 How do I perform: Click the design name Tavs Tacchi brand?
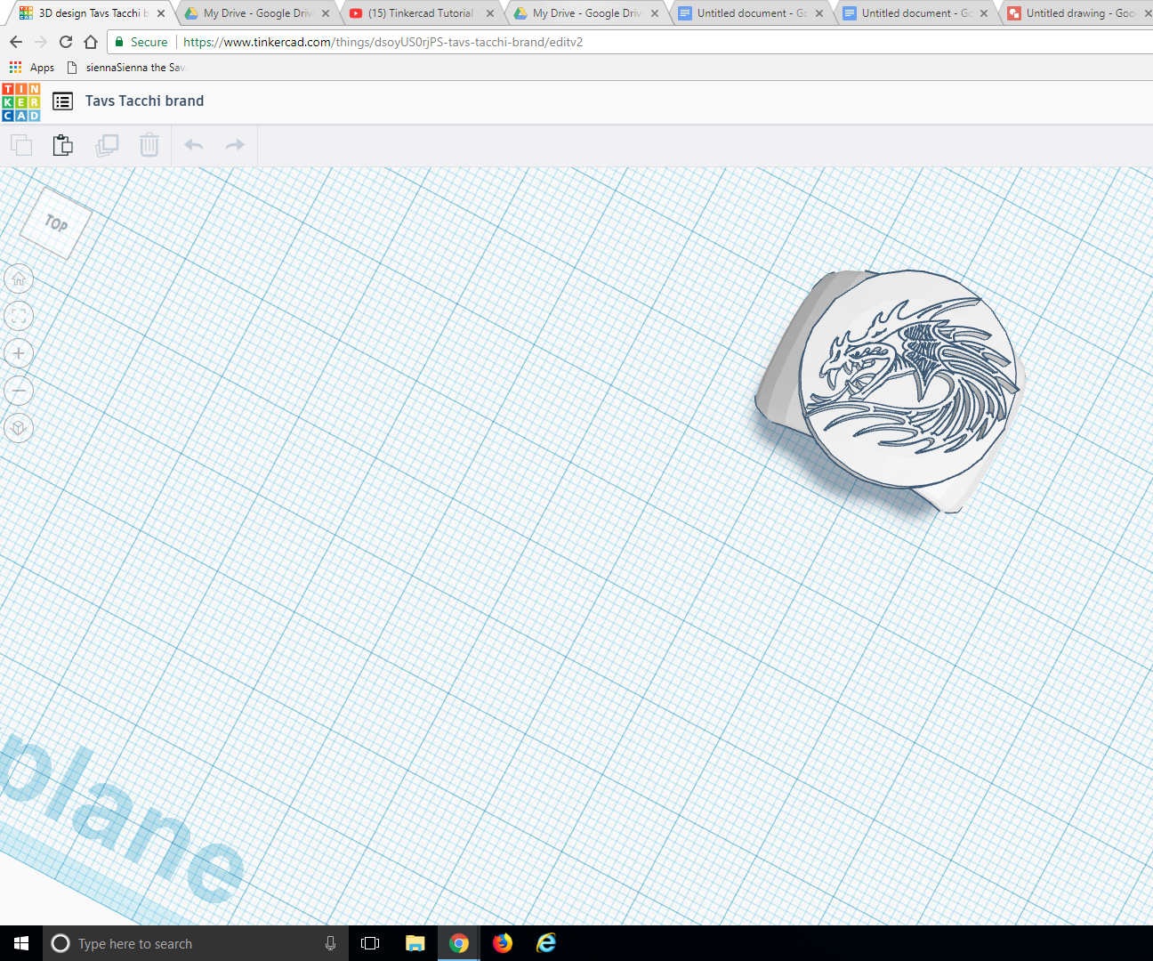click(x=145, y=101)
